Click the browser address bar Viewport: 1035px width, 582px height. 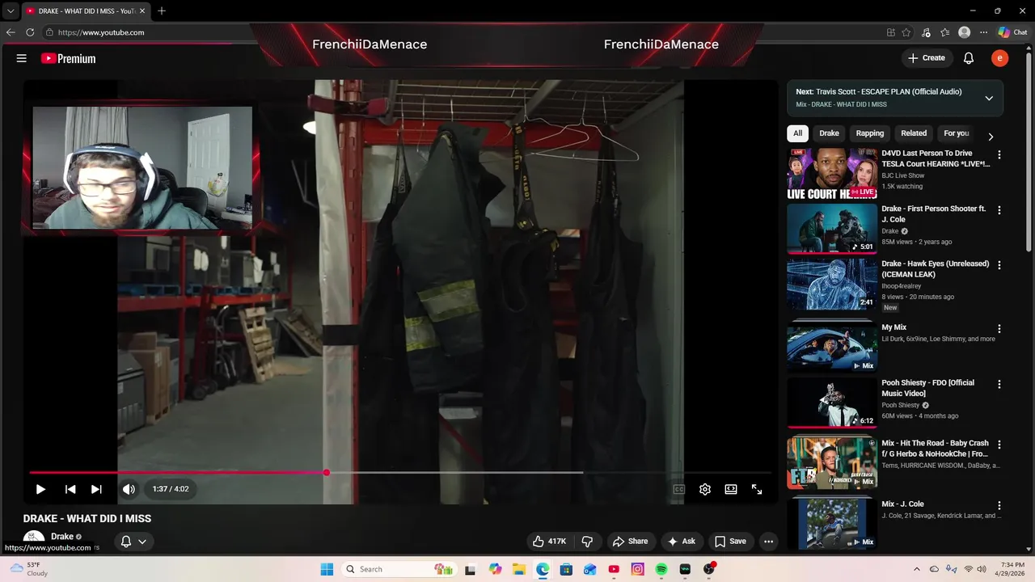coord(461,32)
